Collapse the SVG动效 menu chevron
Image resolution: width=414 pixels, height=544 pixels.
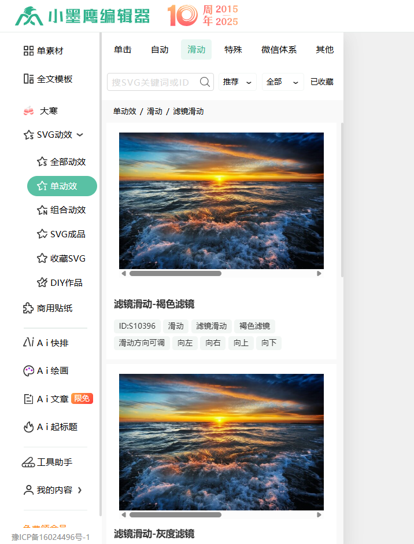[80, 135]
